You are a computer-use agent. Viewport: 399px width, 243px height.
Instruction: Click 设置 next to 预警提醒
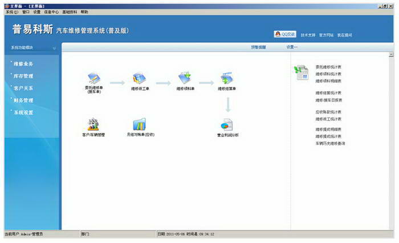point(292,47)
